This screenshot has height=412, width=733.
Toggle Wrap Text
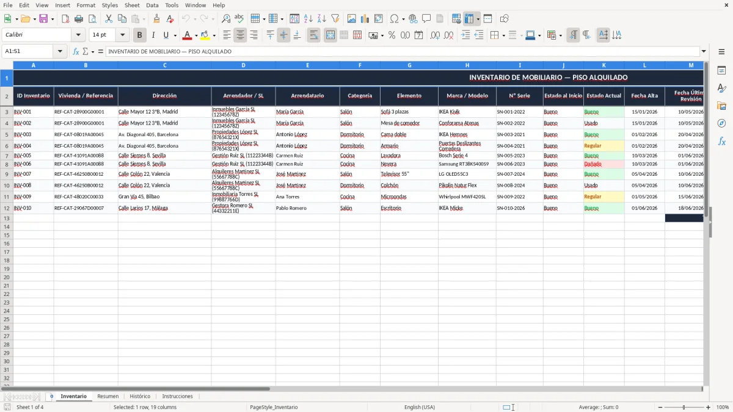(x=314, y=35)
